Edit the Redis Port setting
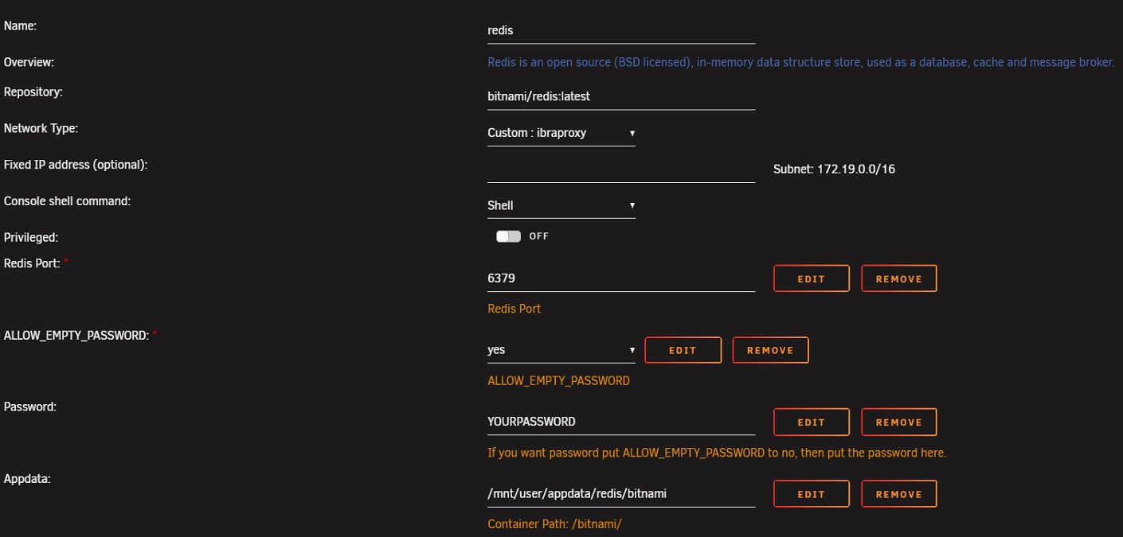Viewport: 1123px width, 537px height. 812,278
